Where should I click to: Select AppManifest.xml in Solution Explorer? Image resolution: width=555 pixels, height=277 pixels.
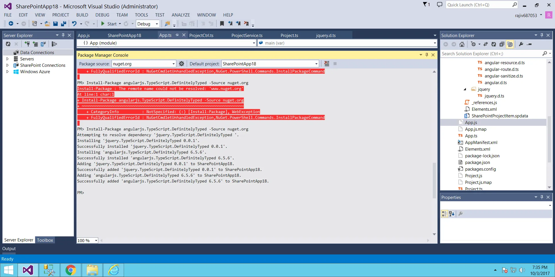[x=481, y=143]
